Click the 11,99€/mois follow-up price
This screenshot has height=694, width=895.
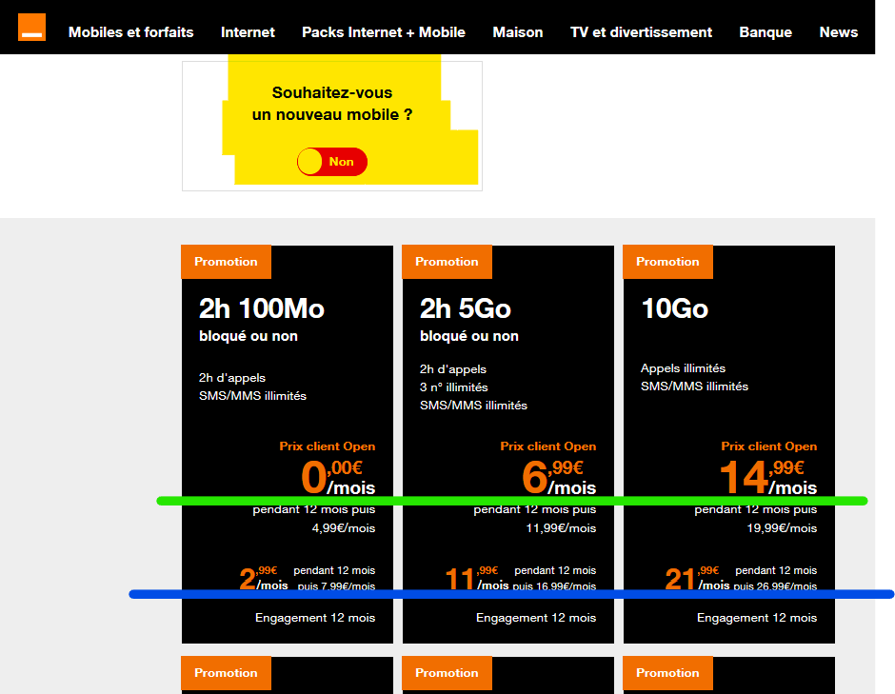(561, 528)
